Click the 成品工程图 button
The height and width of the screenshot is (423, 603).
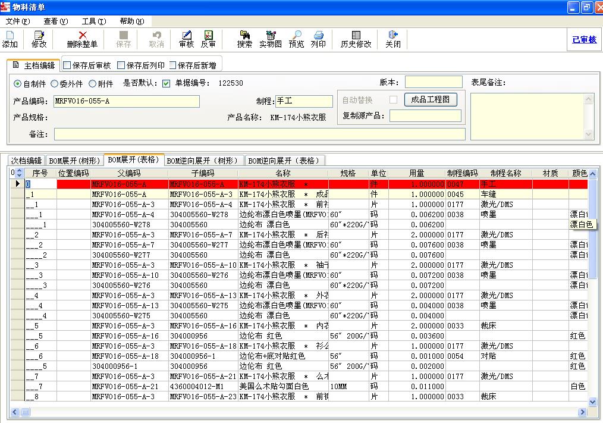click(x=431, y=100)
